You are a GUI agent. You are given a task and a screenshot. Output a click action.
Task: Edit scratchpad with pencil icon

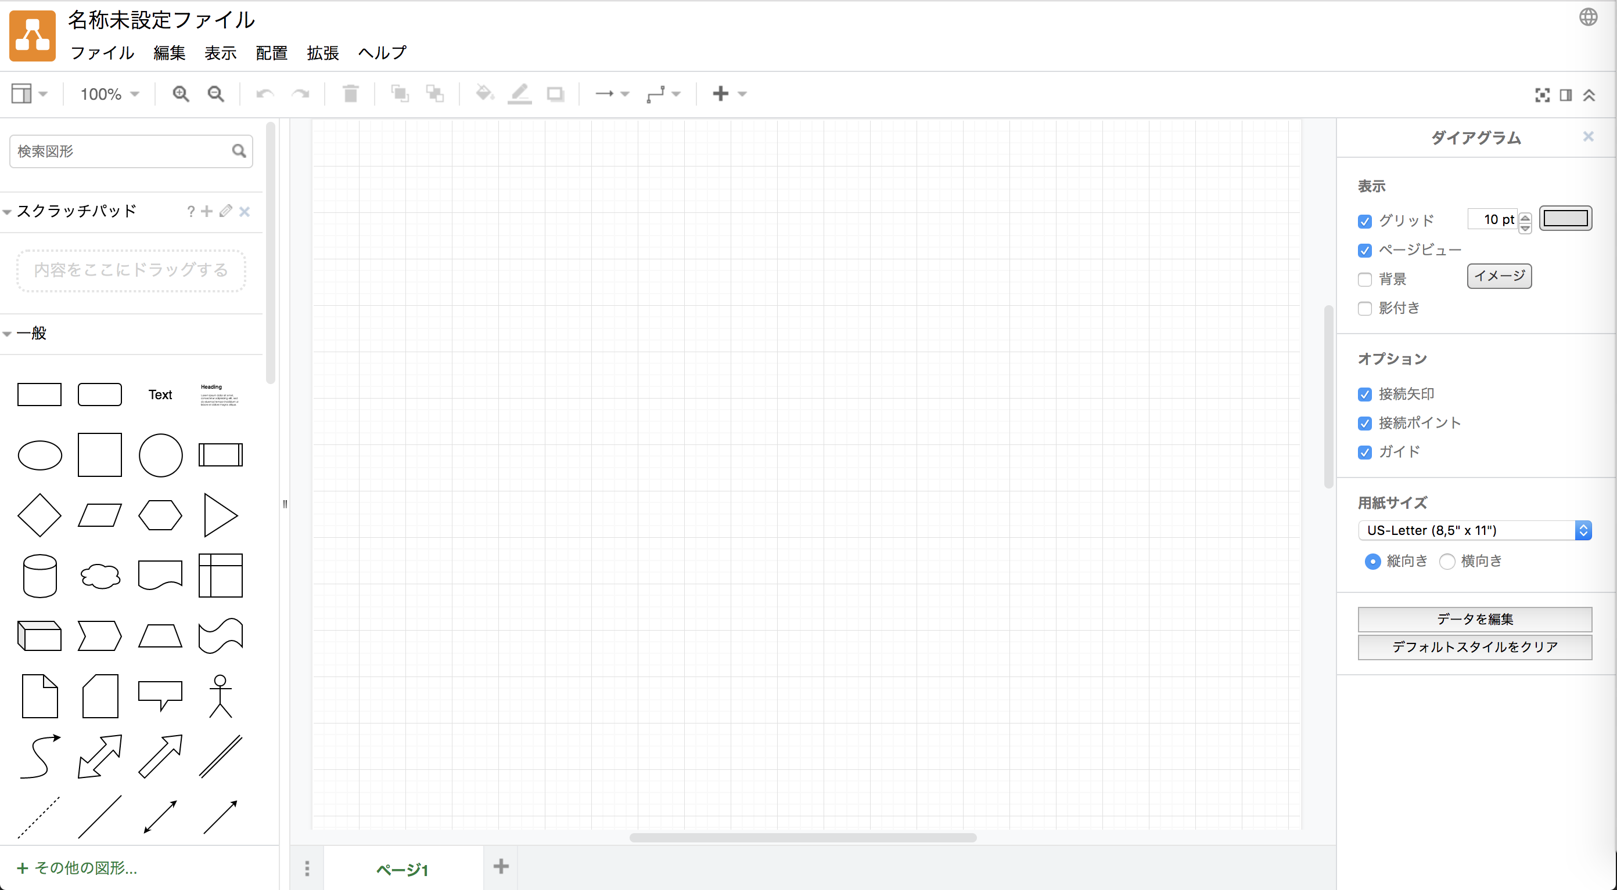tap(226, 211)
